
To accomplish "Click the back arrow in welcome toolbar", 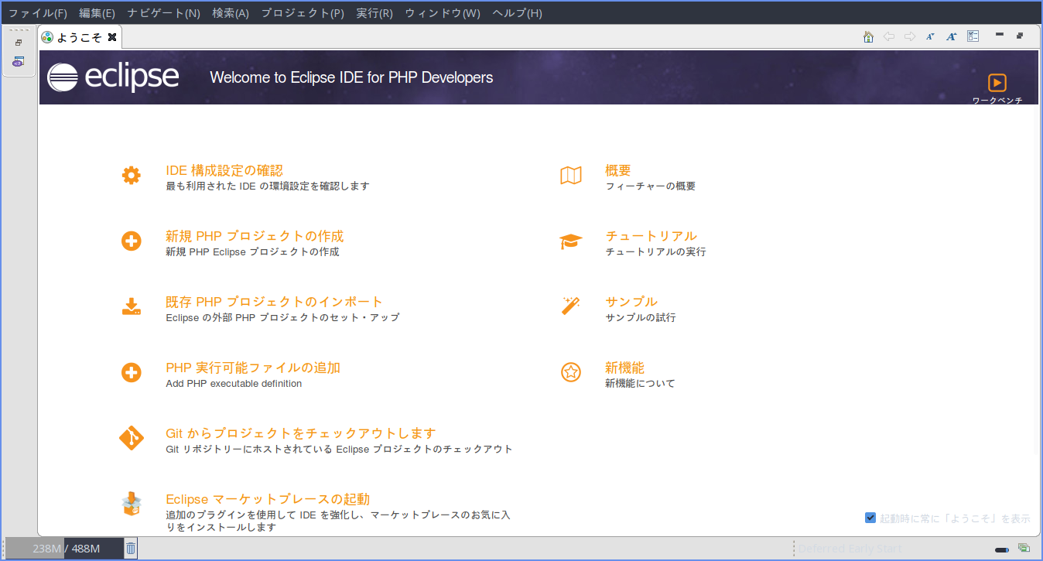I will [x=889, y=36].
